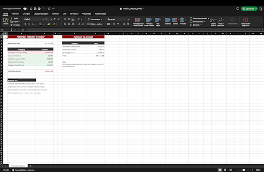Image resolution: width=264 pixels, height=172 pixels.
Task: Apply the yellow fill color swatch
Action: pos(49,24)
